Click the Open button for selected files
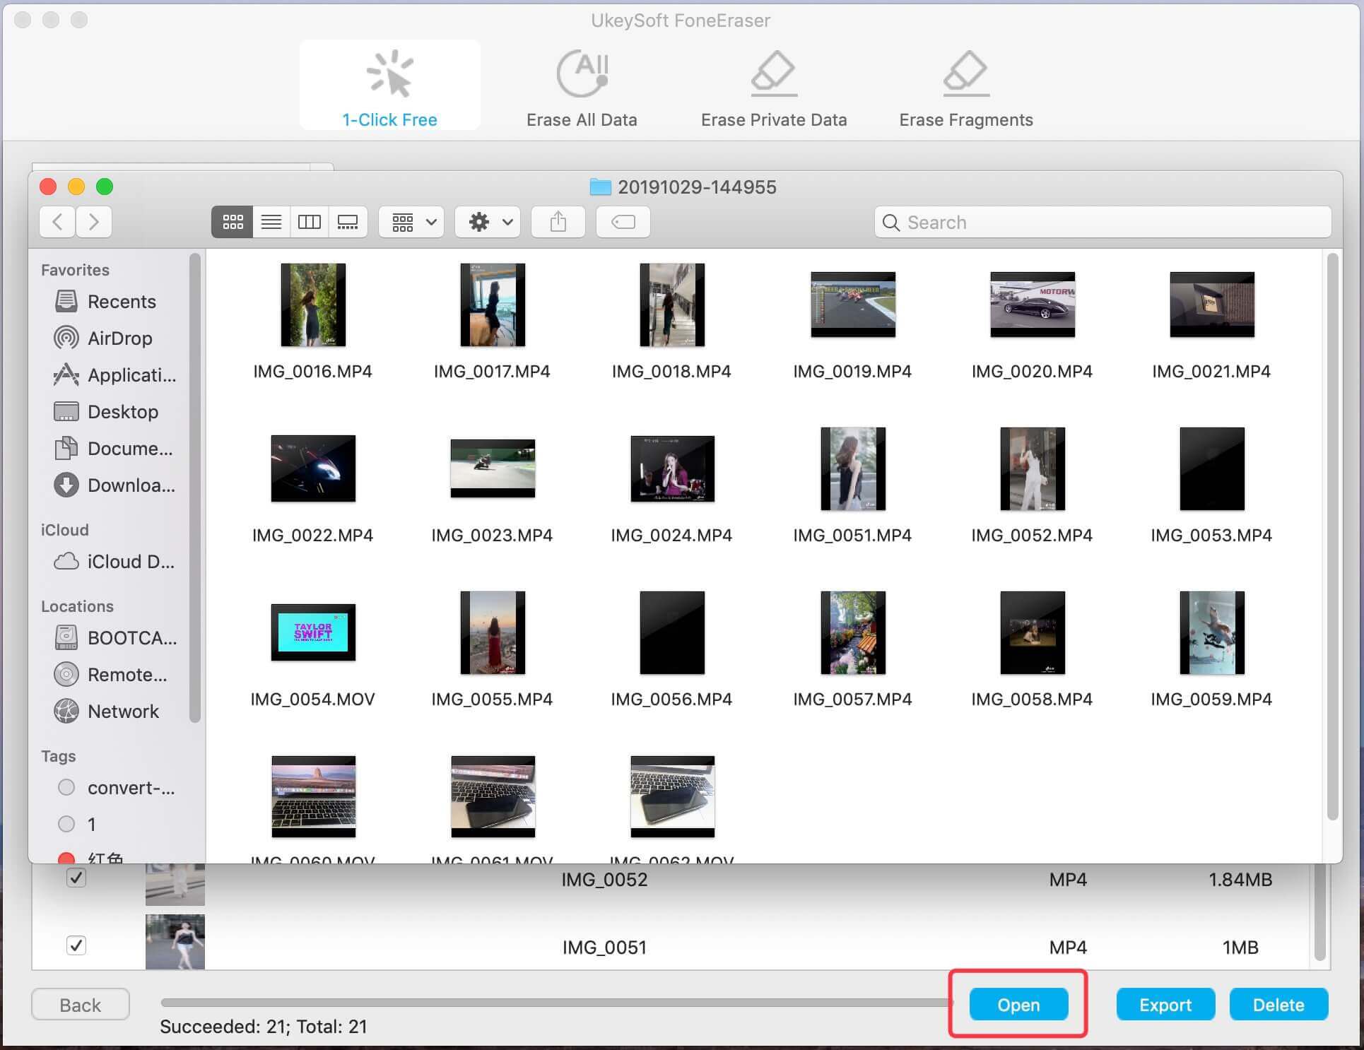 coord(1017,1003)
